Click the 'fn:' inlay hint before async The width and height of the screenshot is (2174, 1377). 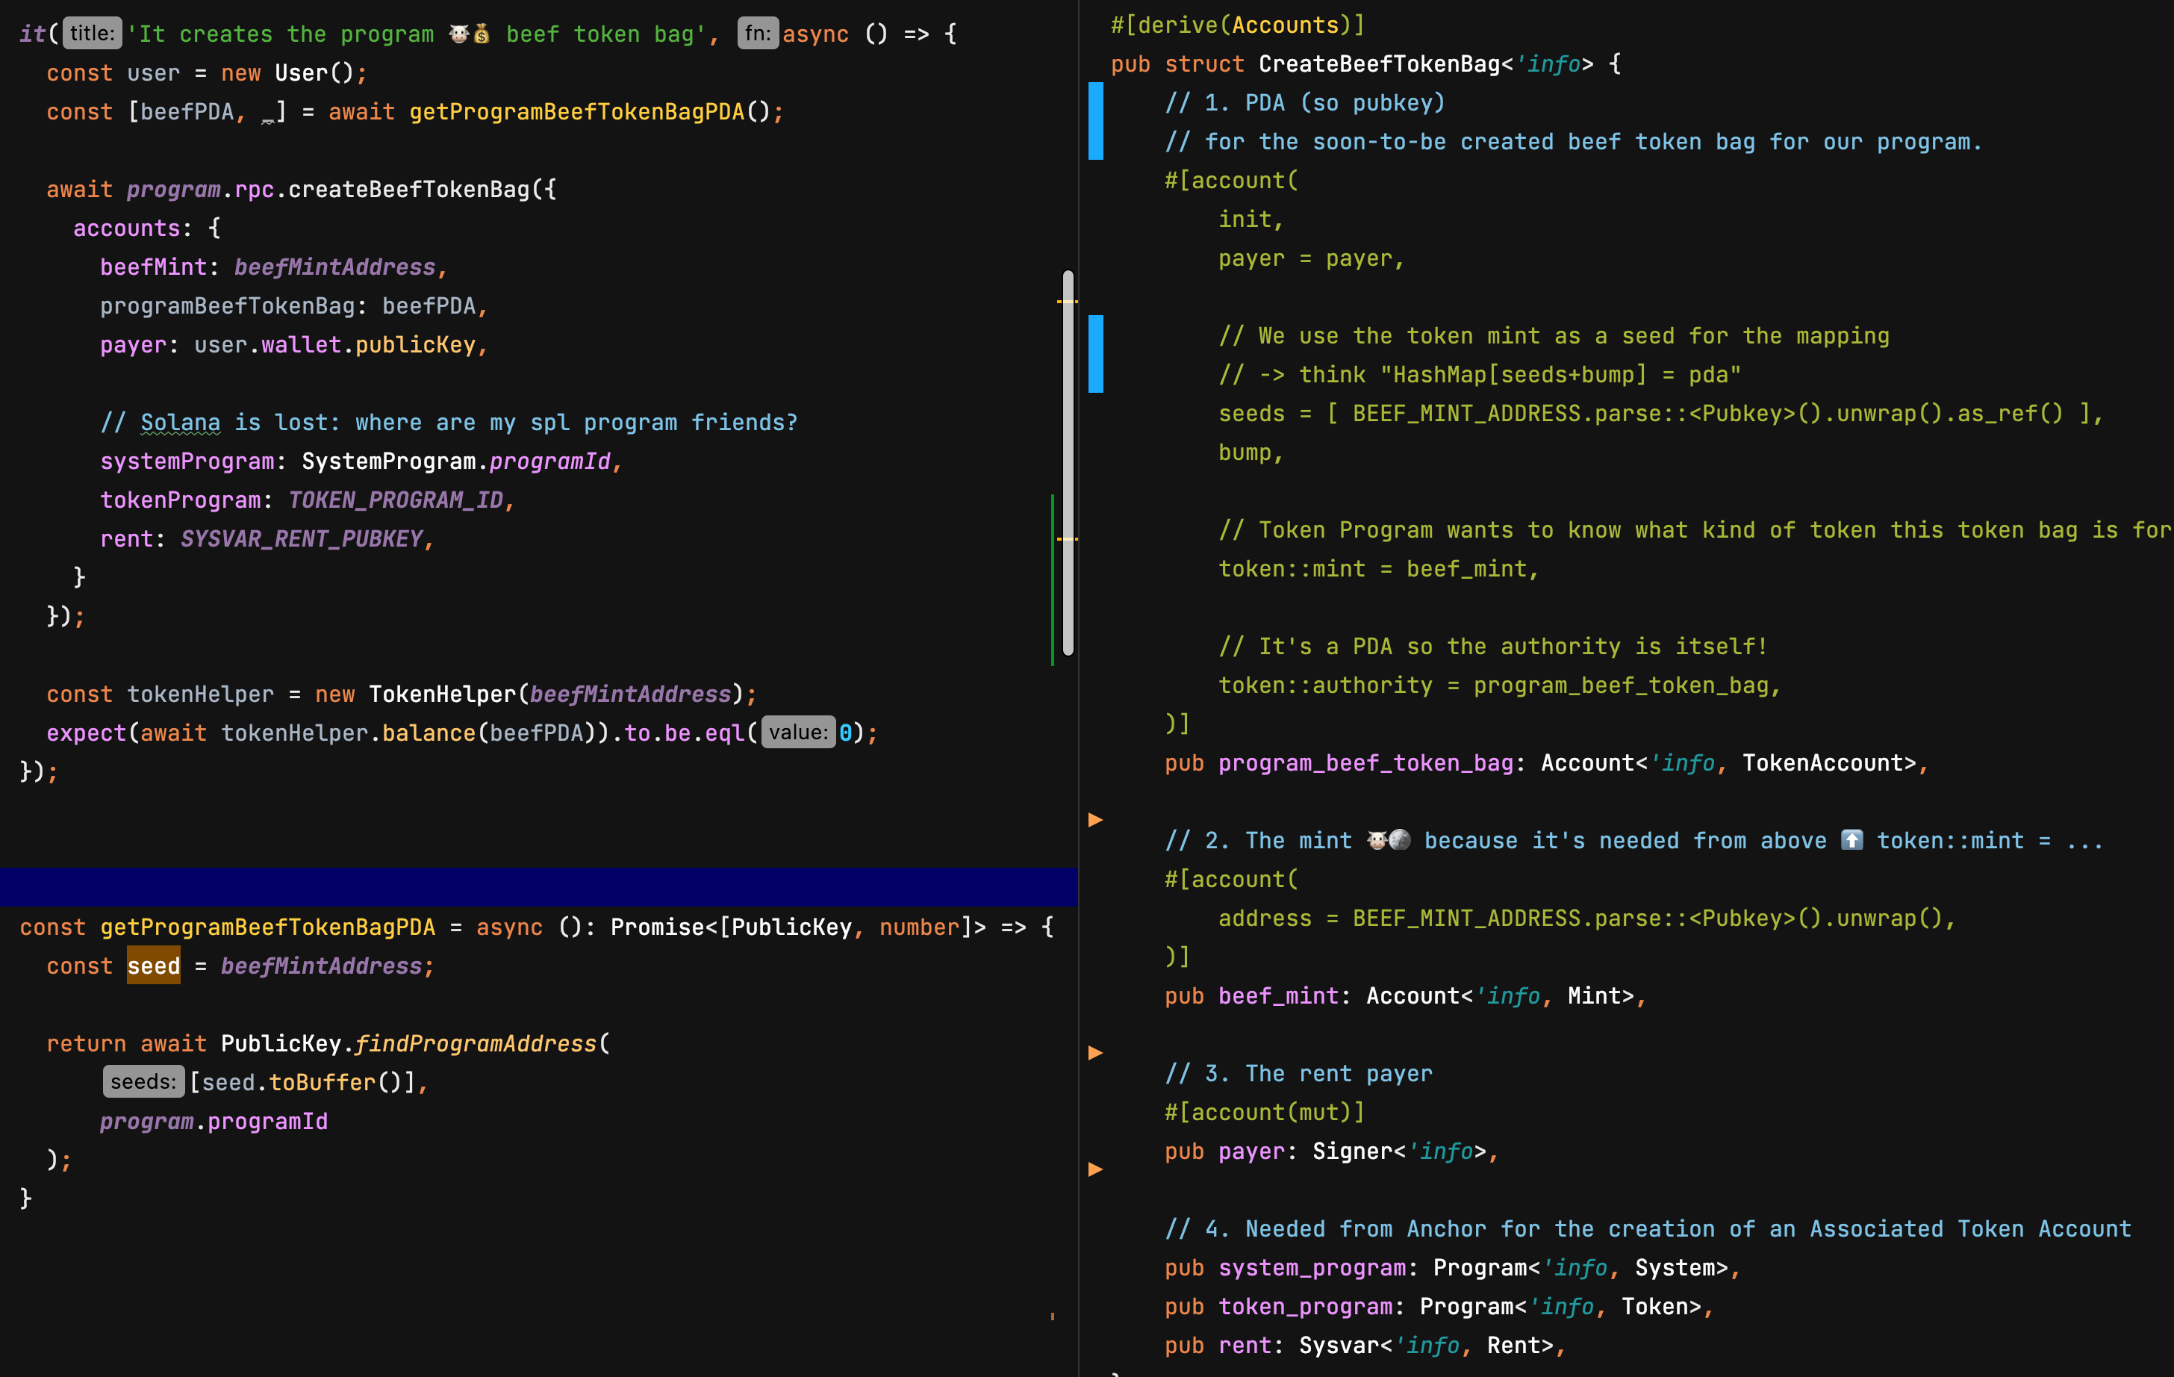click(758, 34)
